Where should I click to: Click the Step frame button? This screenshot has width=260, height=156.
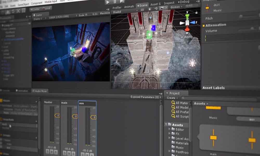[x=122, y=2]
